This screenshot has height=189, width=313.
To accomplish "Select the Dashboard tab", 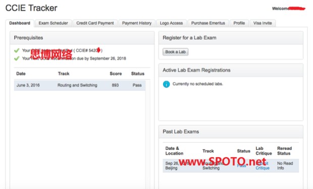I will [x=20, y=23].
